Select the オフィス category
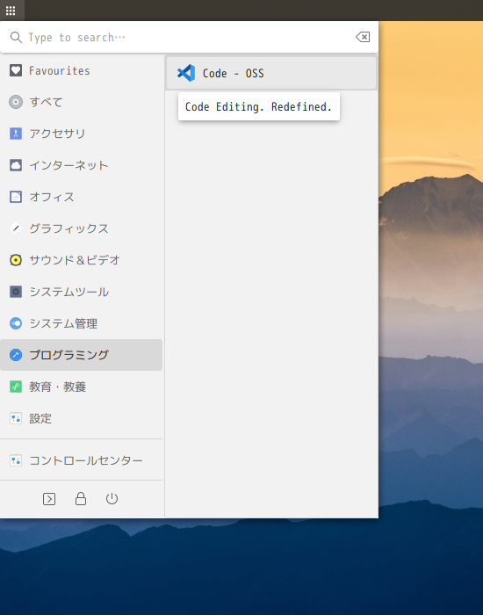Viewport: 483px width, 615px height. (x=81, y=197)
